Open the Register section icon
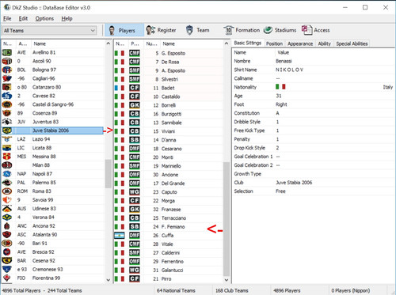Viewport: 396px width, 295px height. 150,30
